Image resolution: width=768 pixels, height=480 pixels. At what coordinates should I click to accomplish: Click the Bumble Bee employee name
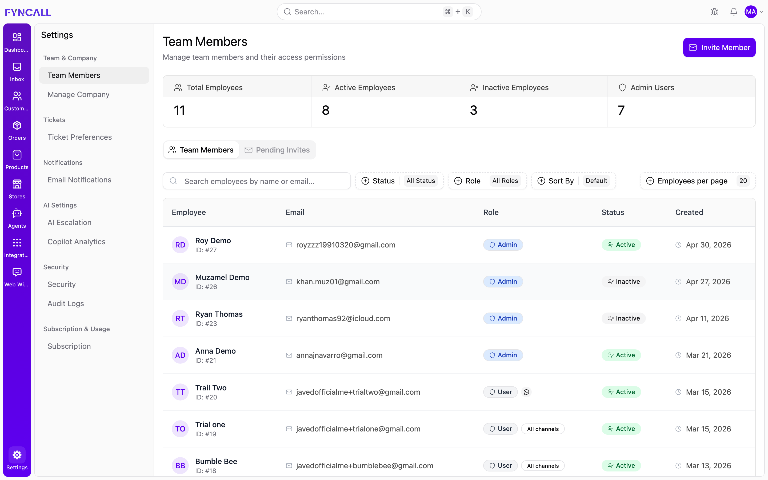click(x=216, y=461)
